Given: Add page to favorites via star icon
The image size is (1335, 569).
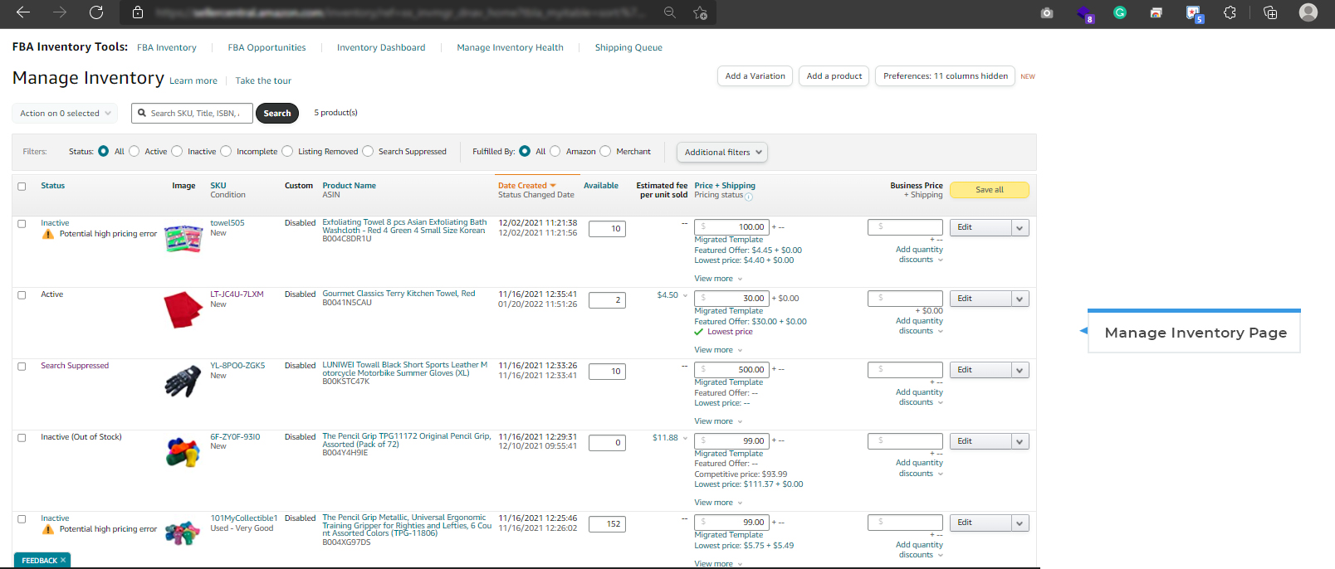Looking at the screenshot, I should (x=700, y=12).
